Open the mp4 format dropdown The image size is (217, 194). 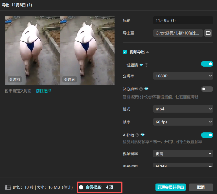[x=183, y=109]
